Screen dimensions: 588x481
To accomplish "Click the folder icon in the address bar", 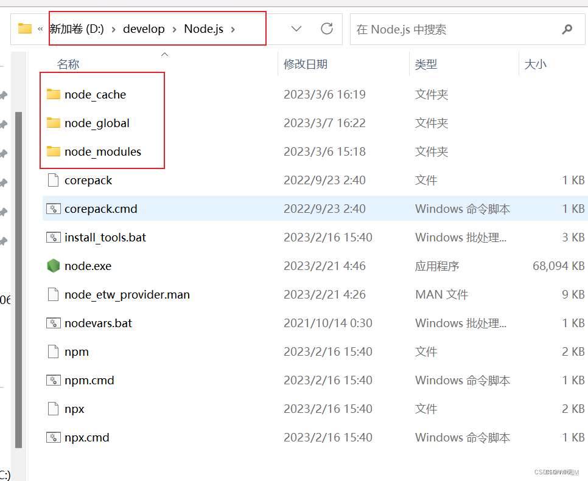I will (25, 29).
